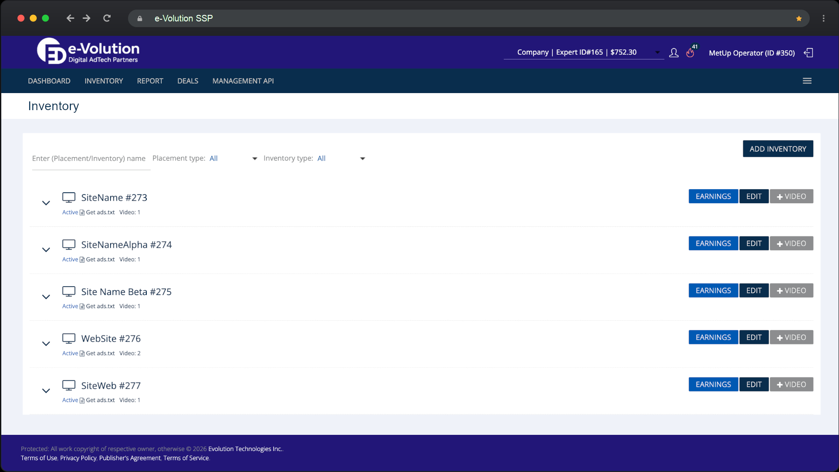View Earnings for SiteNameAlpha #274
This screenshot has height=472, width=839.
(713, 243)
